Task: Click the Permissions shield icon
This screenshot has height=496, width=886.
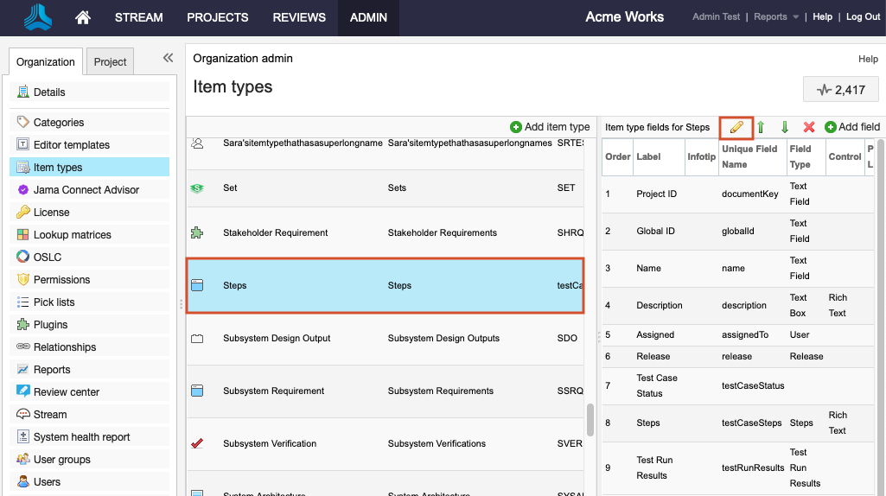Action: tap(22, 280)
